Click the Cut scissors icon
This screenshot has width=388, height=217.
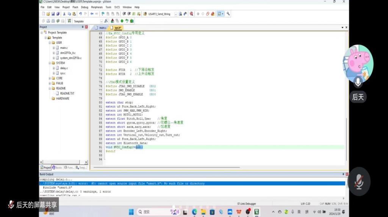tap(64, 14)
